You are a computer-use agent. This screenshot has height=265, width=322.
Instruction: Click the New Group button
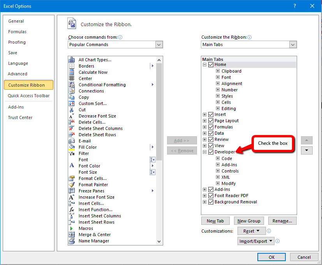pos(249,221)
